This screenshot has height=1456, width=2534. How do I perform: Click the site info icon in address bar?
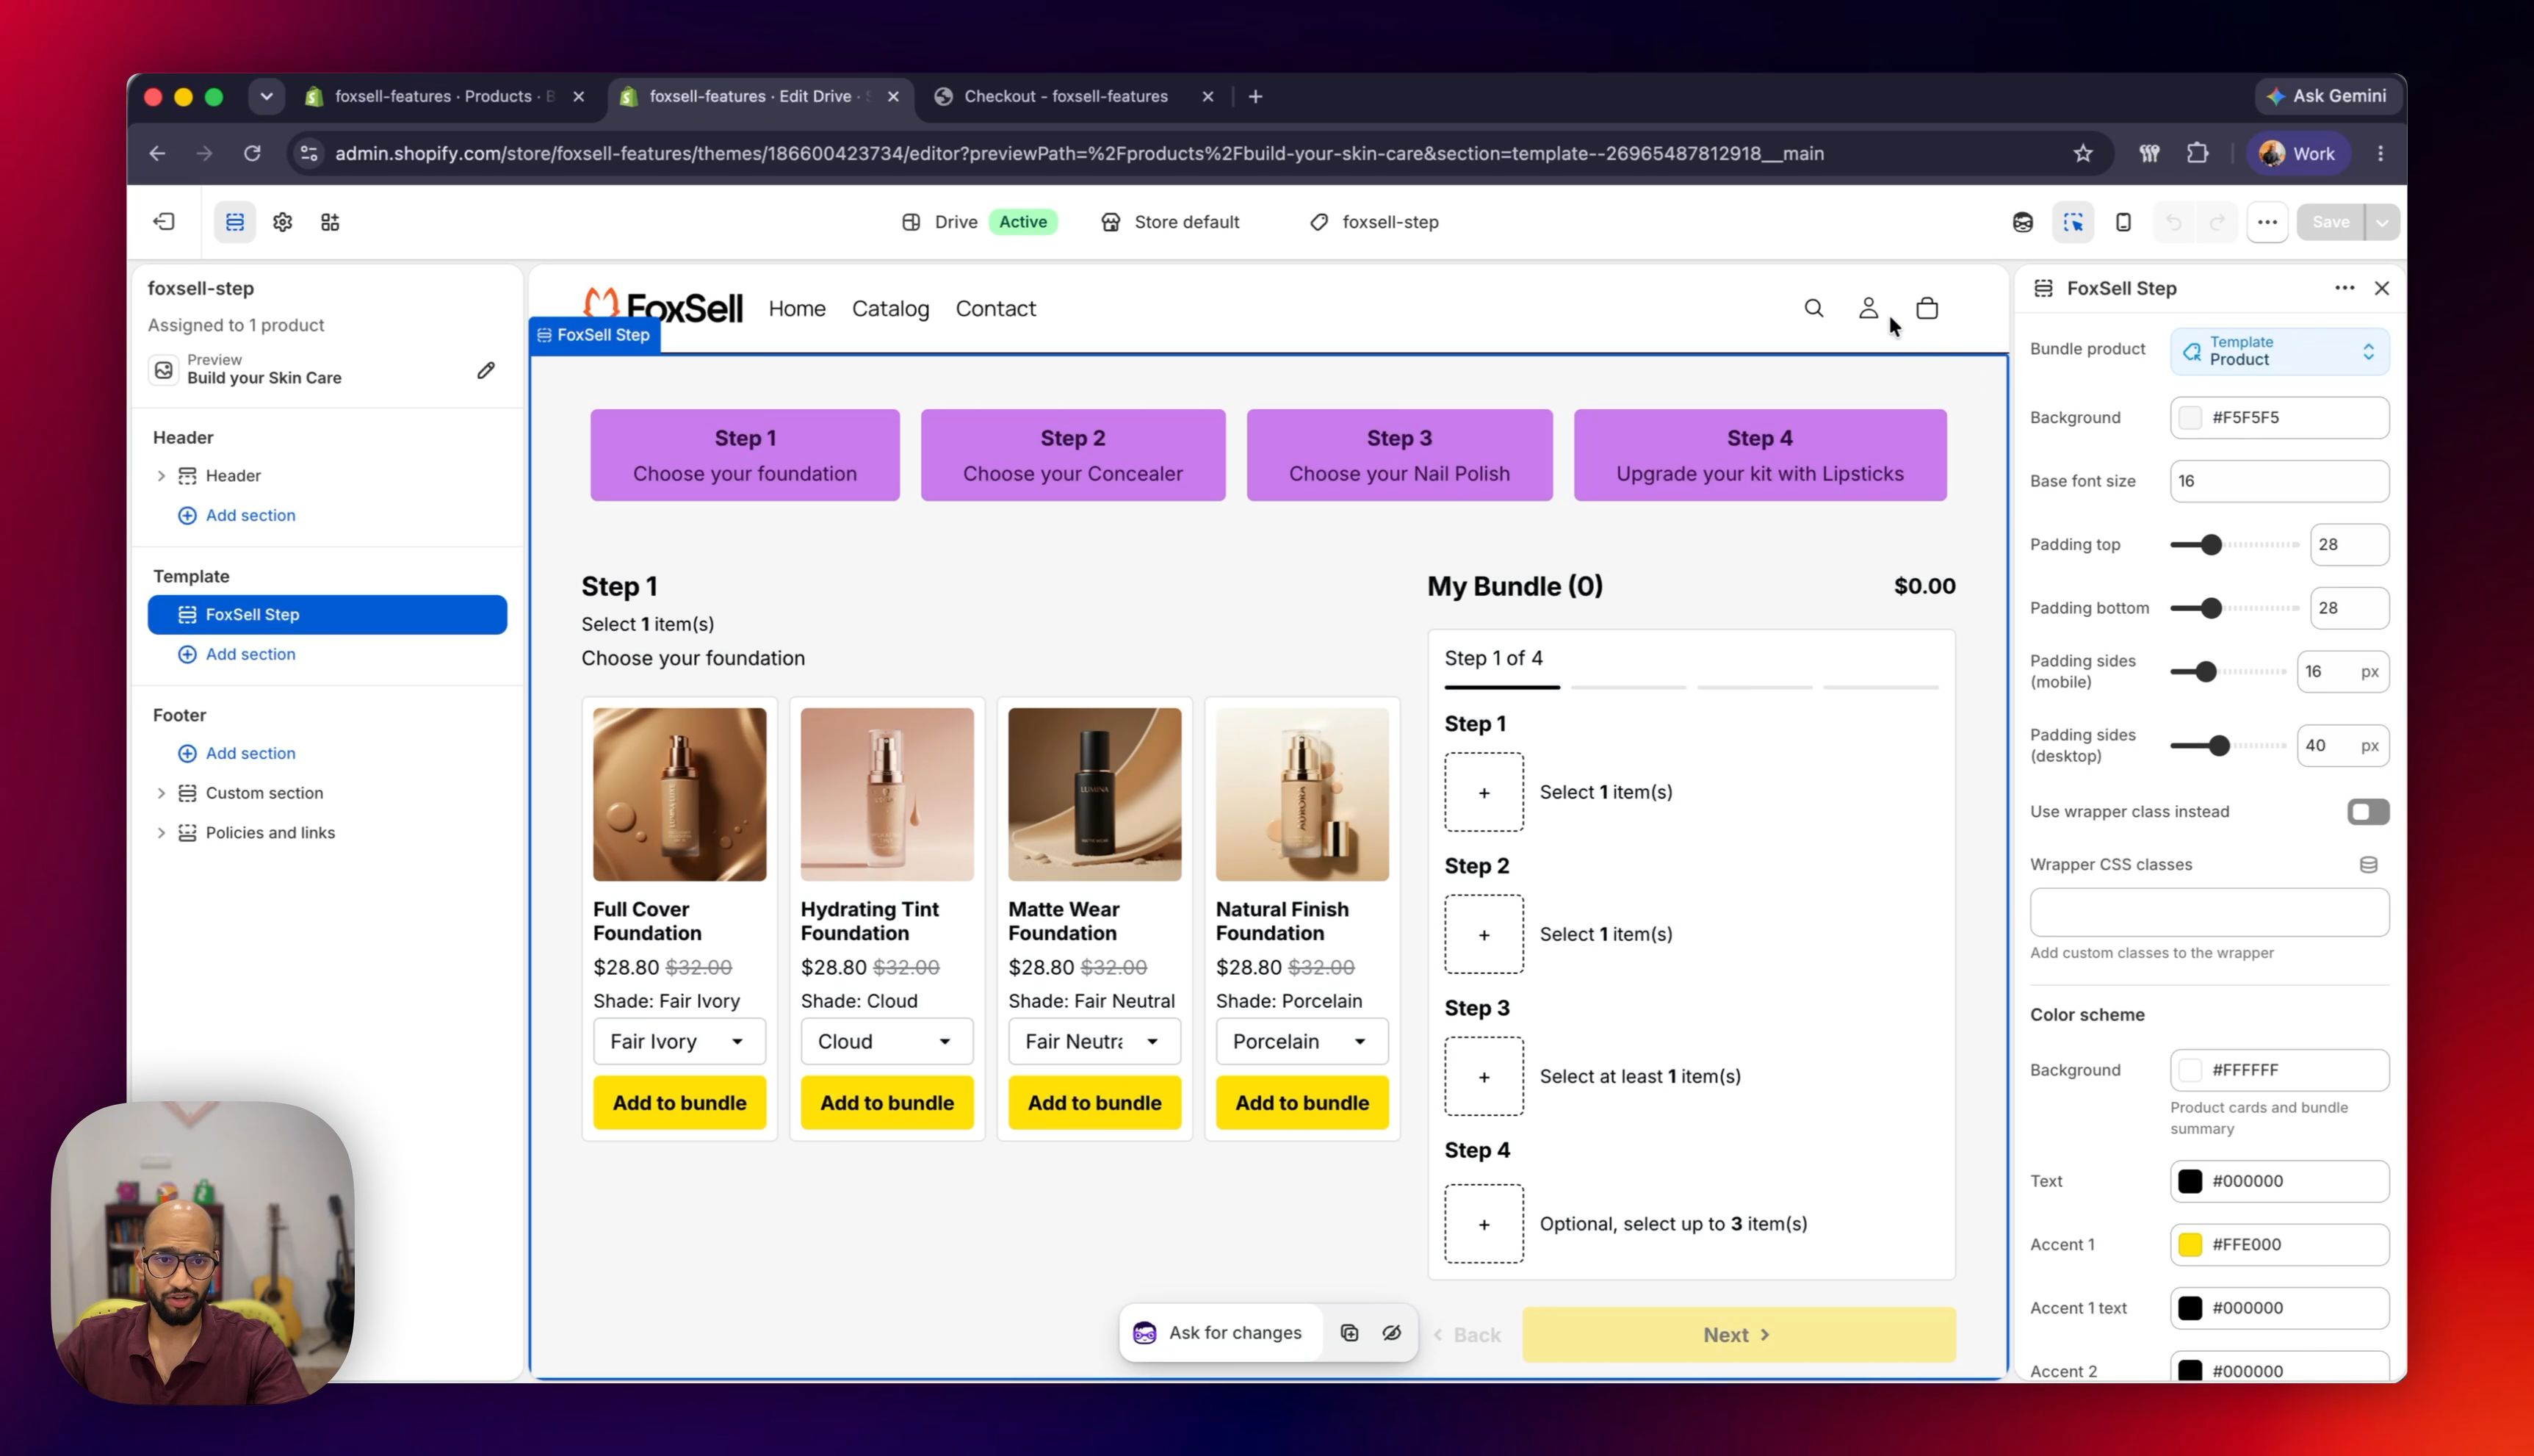pos(309,153)
